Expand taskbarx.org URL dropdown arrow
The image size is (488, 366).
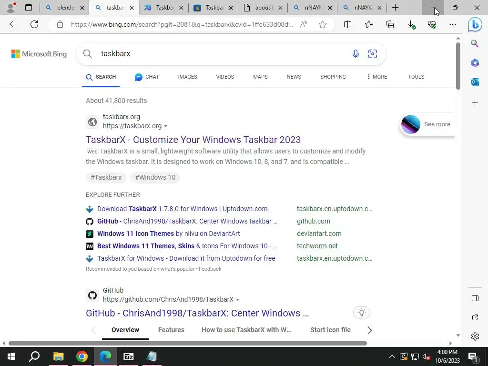coord(165,126)
